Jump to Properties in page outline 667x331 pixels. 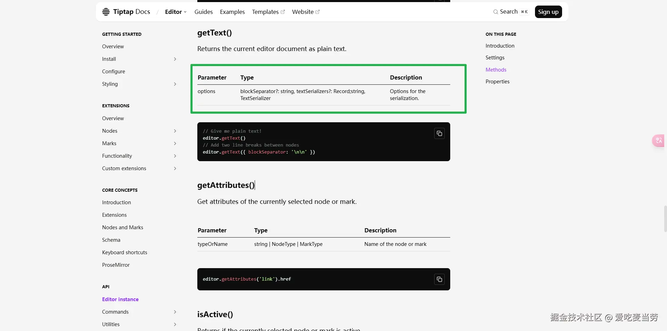[x=497, y=82]
